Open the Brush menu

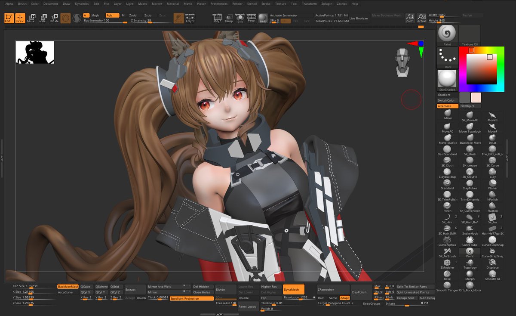(22, 3)
